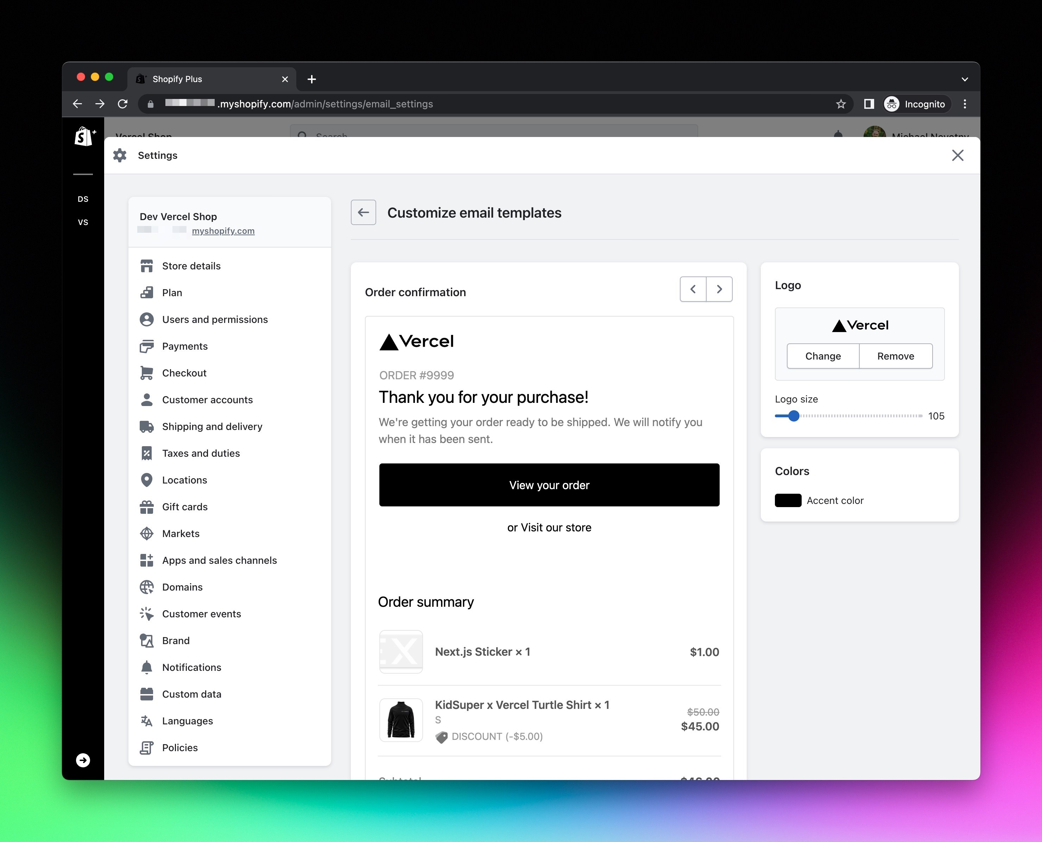The width and height of the screenshot is (1042, 842).
Task: Open the Markets globe icon
Action: (x=146, y=533)
